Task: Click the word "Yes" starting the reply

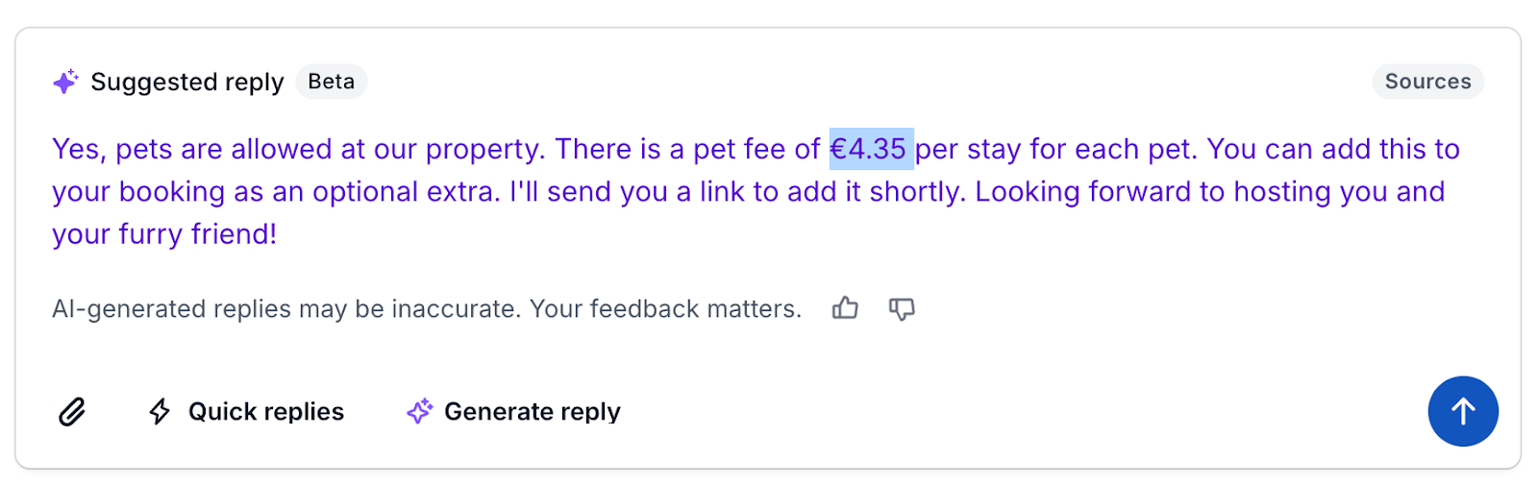Action: (x=76, y=149)
